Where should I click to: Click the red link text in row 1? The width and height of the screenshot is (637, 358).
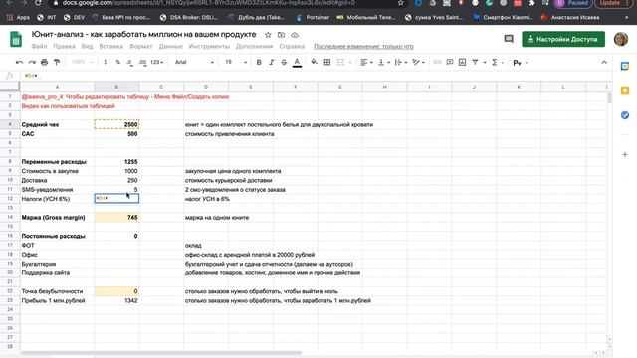(125, 97)
